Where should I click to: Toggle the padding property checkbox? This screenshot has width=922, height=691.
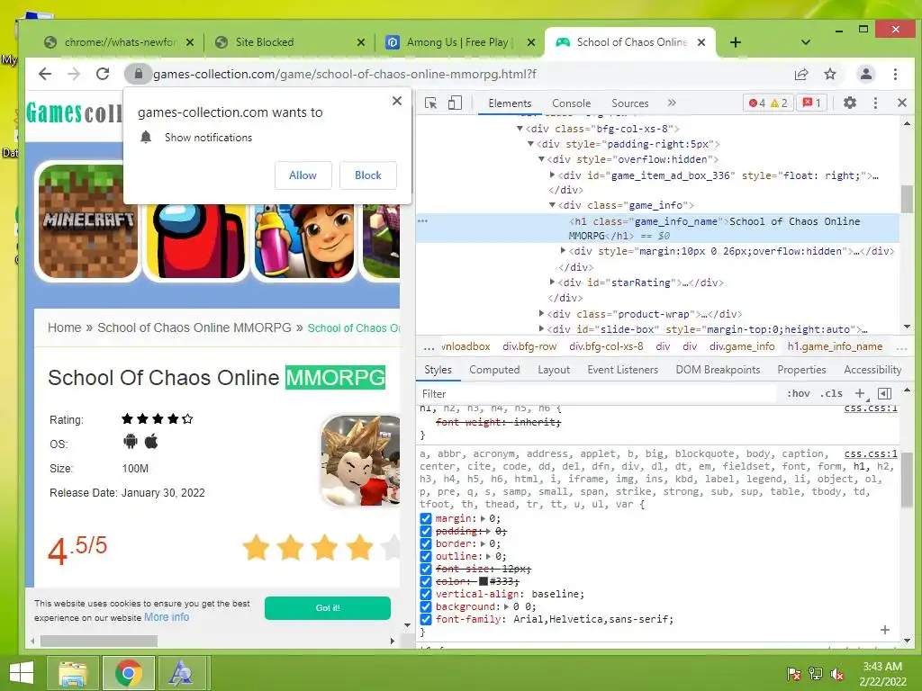pyautogui.click(x=426, y=531)
